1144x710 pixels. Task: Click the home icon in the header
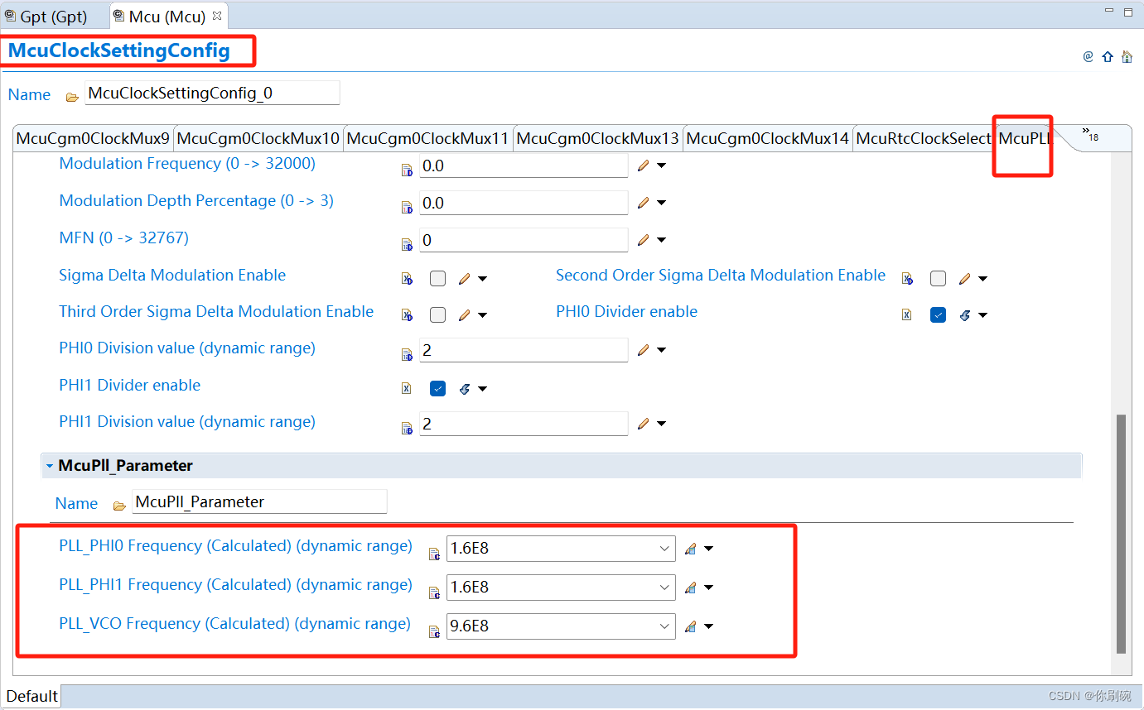(x=1127, y=56)
